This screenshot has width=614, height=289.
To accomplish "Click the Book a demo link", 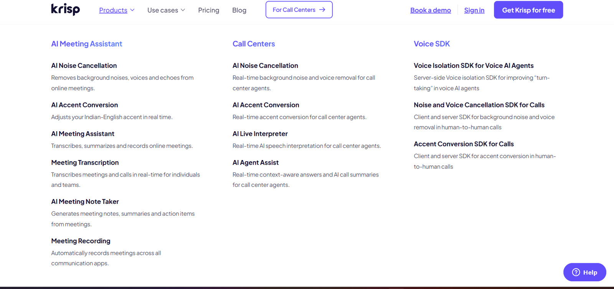I will [x=431, y=10].
